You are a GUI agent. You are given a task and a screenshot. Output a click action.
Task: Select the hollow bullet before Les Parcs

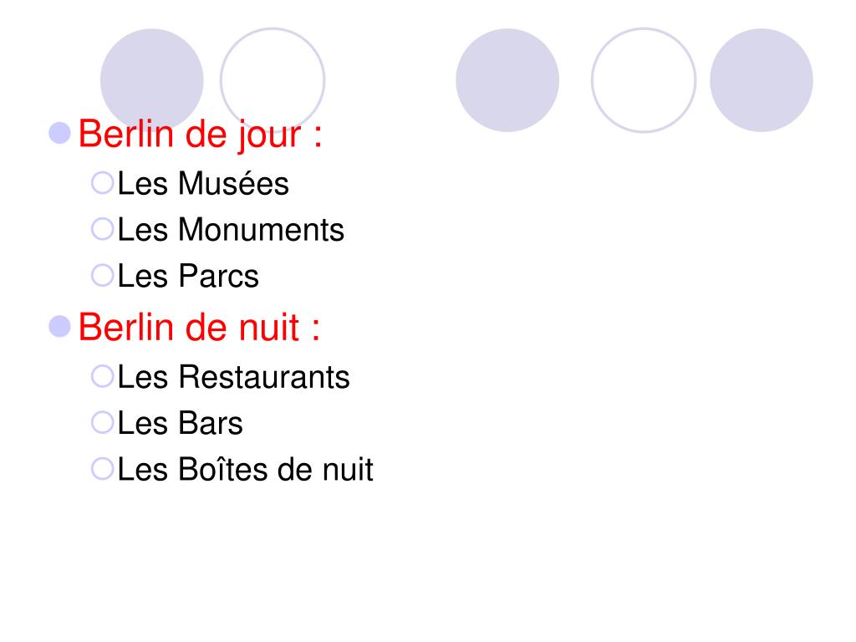click(x=102, y=275)
